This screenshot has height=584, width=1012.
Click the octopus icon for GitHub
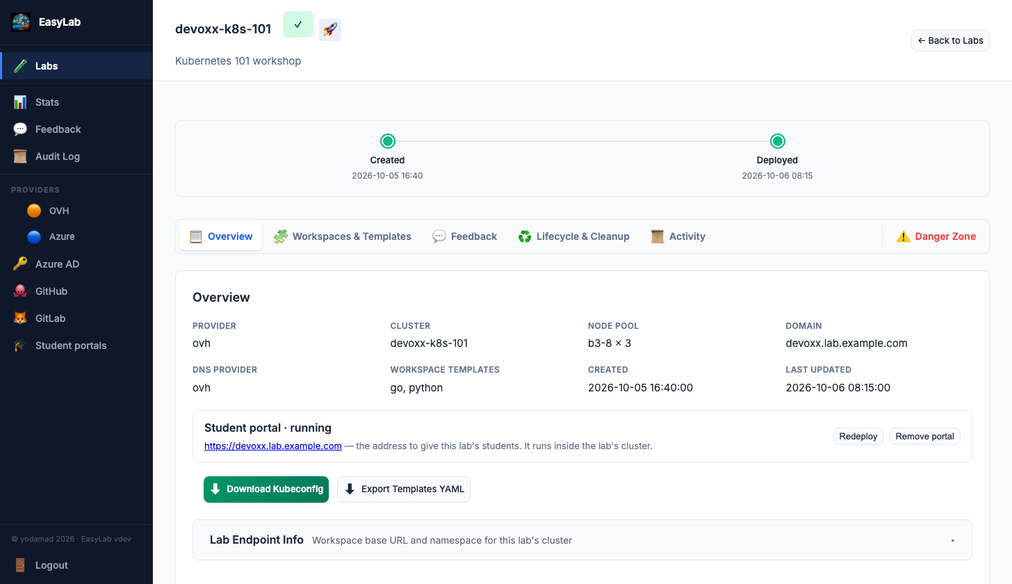coord(20,291)
